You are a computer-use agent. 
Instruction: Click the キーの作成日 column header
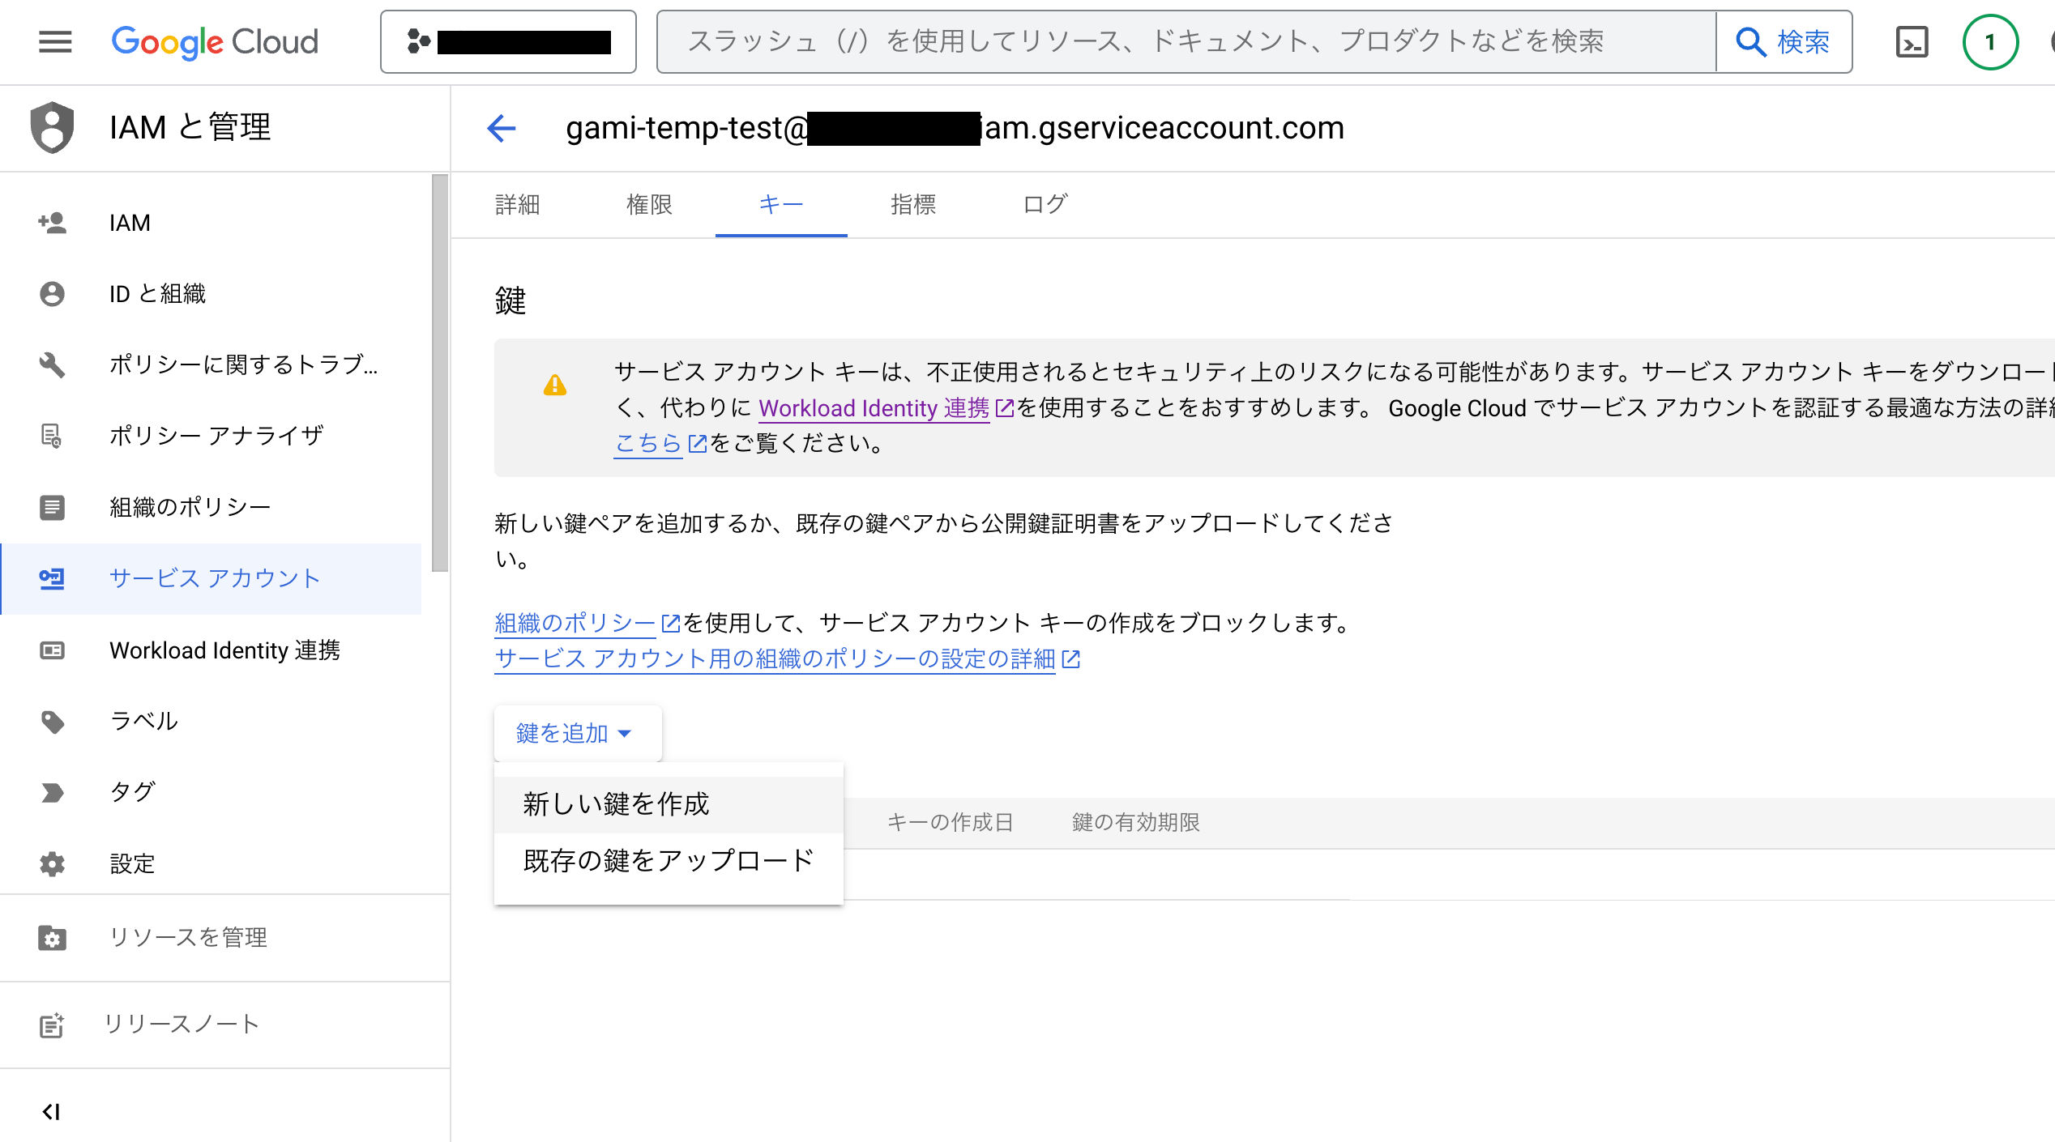tap(950, 822)
